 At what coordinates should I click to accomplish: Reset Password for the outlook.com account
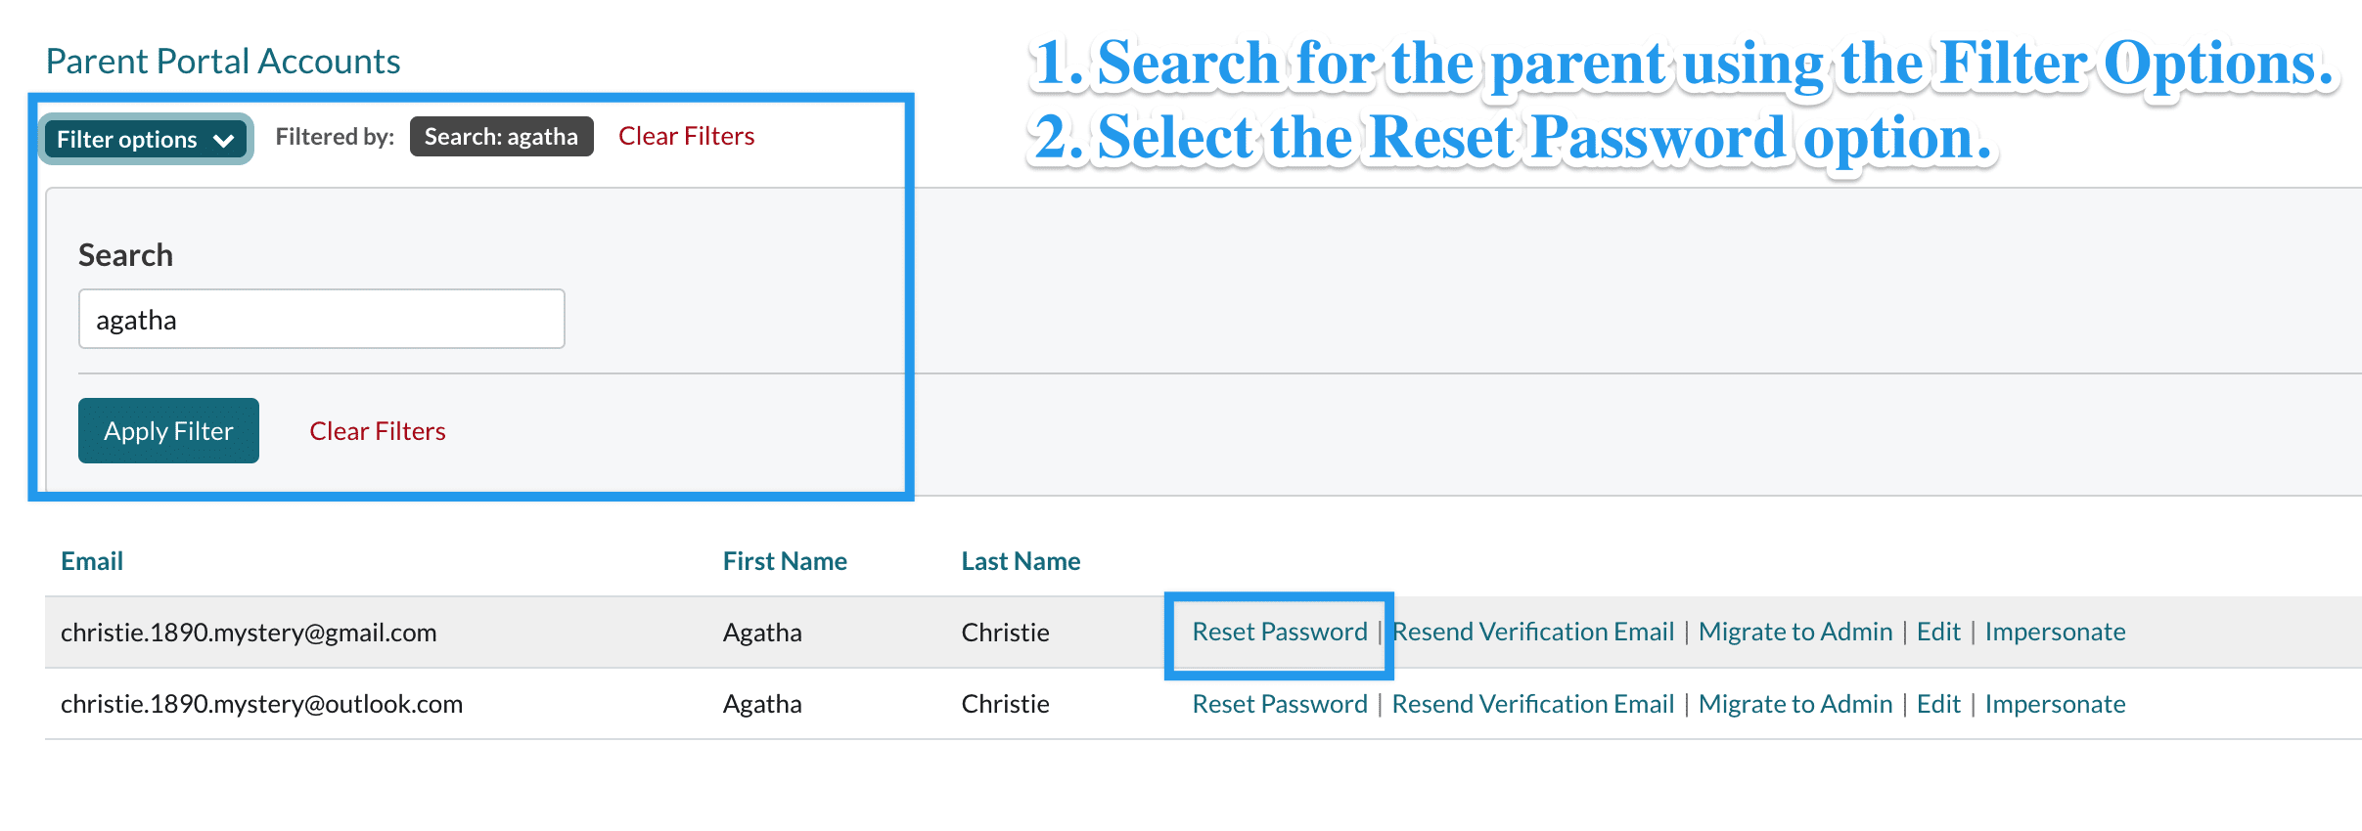tap(1279, 704)
